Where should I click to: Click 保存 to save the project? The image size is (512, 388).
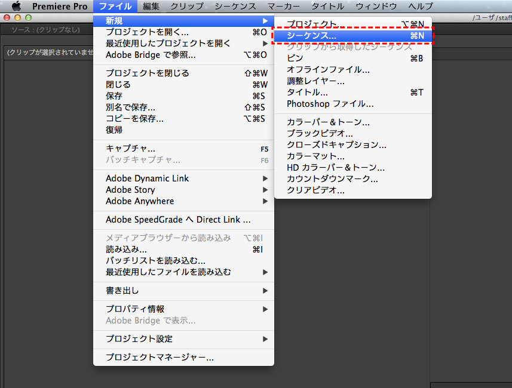point(183,96)
